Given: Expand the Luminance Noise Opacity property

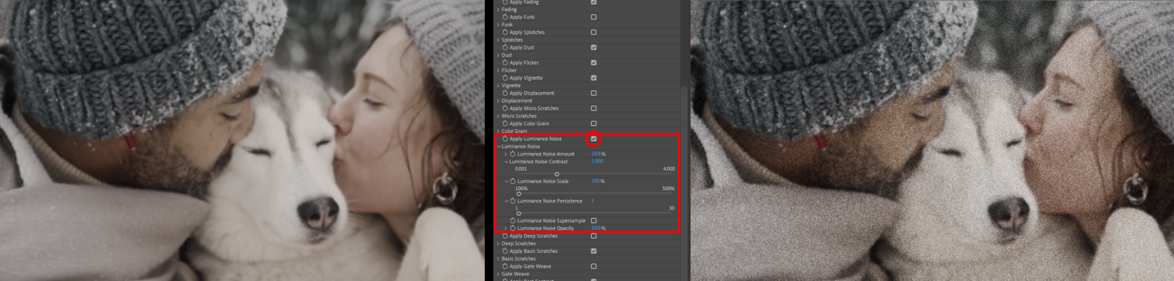Looking at the screenshot, I should point(506,228).
